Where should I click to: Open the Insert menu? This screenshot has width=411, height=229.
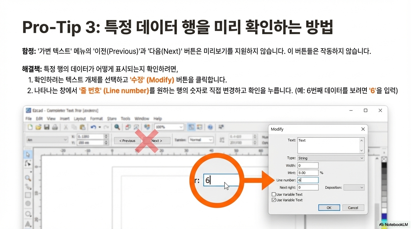coord(65,119)
